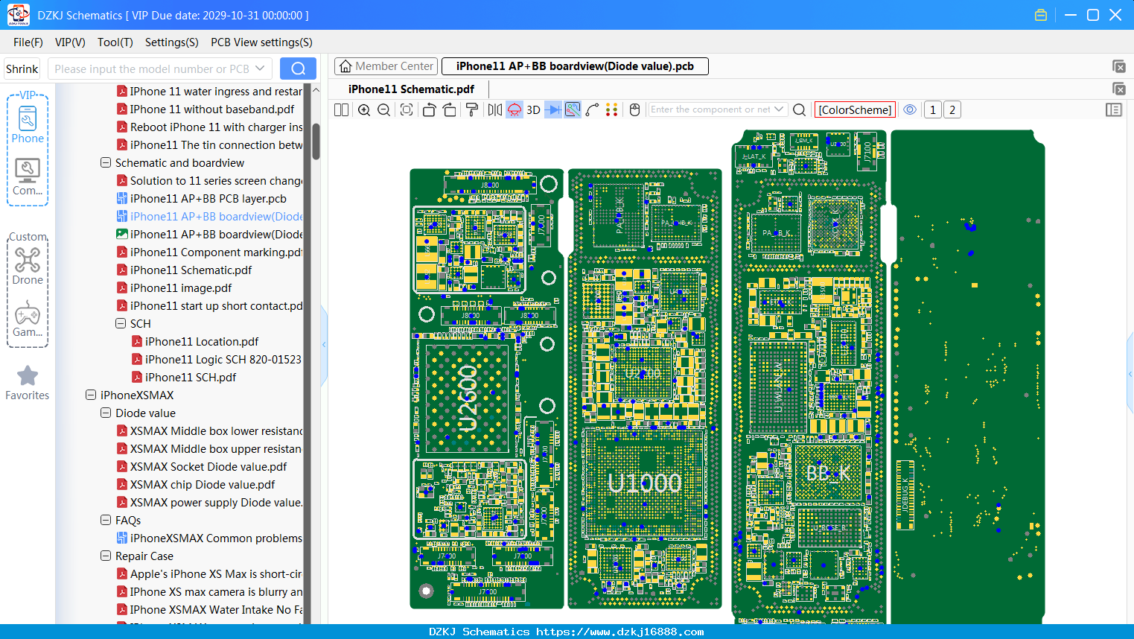The height and width of the screenshot is (639, 1134).
Task: Open the Phone category in sidebar
Action: click(28, 124)
